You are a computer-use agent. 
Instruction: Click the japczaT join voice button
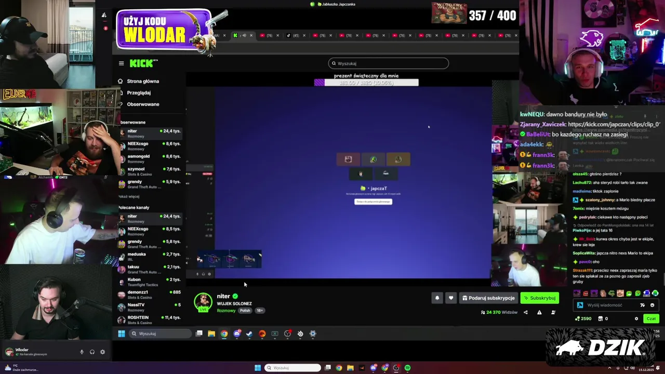coord(373,202)
